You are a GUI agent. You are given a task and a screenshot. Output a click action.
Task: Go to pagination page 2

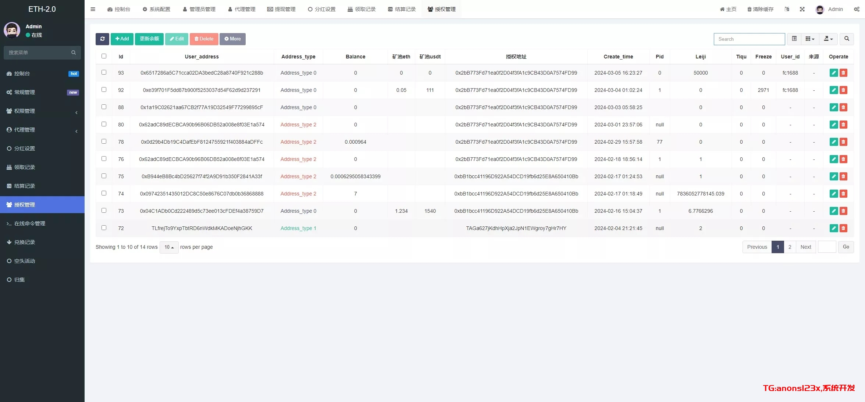790,247
